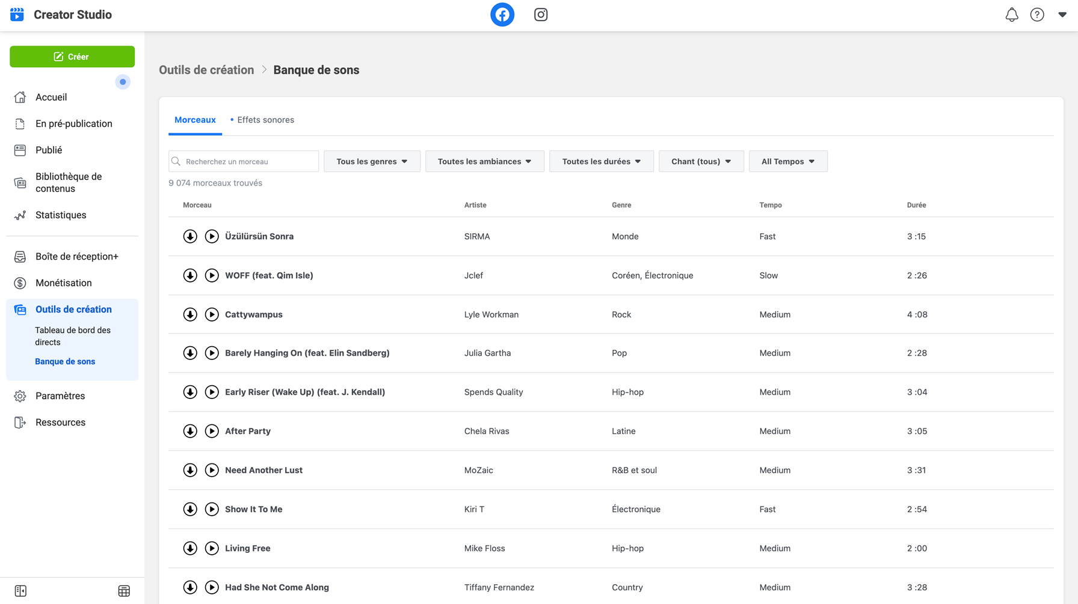Click the table grid icon at sidebar bottom
This screenshot has width=1078, height=604.
[x=124, y=591]
